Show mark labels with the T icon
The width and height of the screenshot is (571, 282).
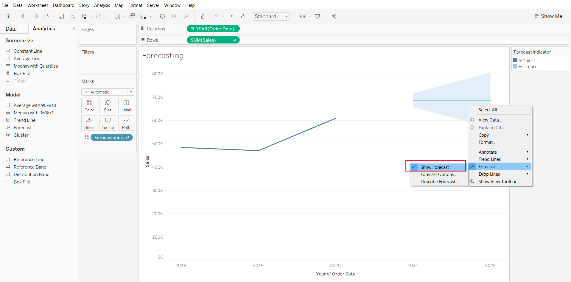(232, 16)
